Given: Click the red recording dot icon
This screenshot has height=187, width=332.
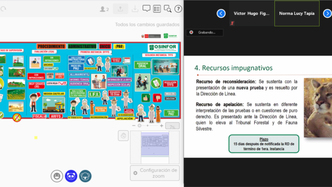Looking at the screenshot, I should pyautogui.click(x=191, y=32).
